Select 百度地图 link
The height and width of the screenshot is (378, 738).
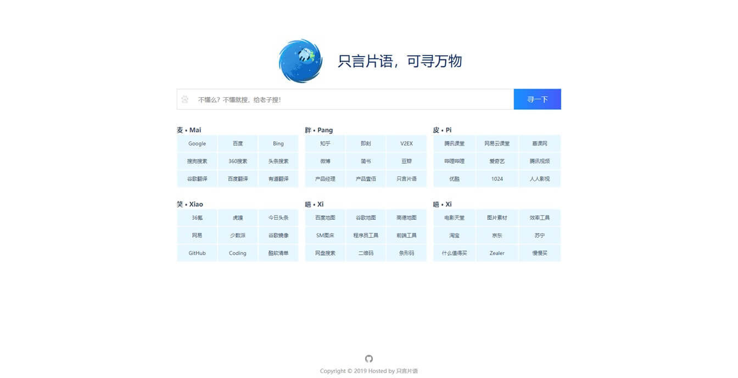325,218
